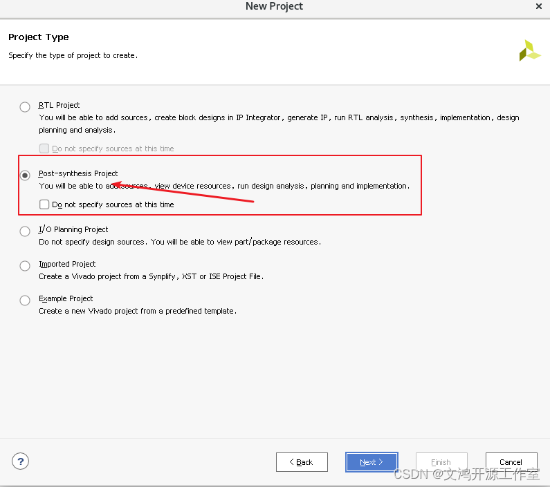550x487 pixels.
Task: Choose the Imported Project radio button
Action: click(25, 266)
